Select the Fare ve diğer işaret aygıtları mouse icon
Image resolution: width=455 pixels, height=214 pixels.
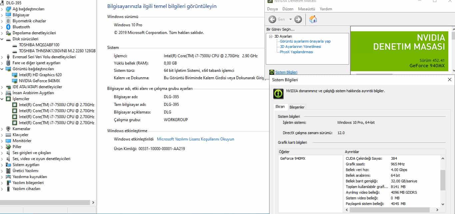[8, 63]
